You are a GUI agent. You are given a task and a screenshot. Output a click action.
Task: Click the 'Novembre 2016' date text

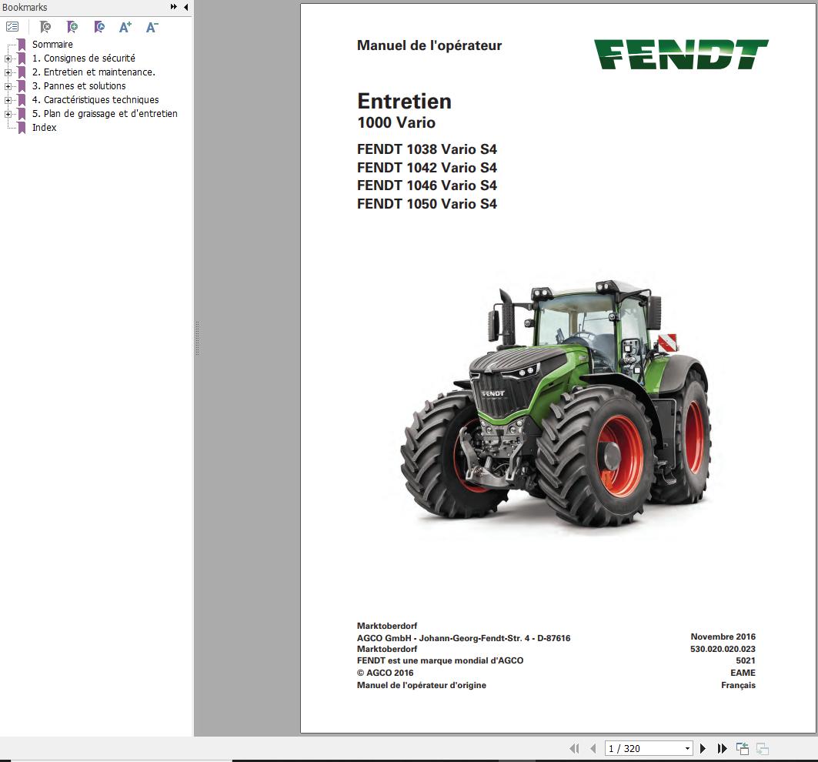723,637
